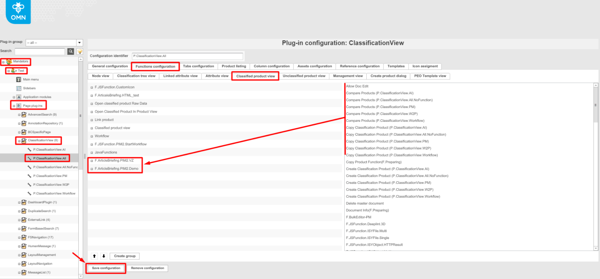Open the Tabs configuration tab

coord(199,66)
